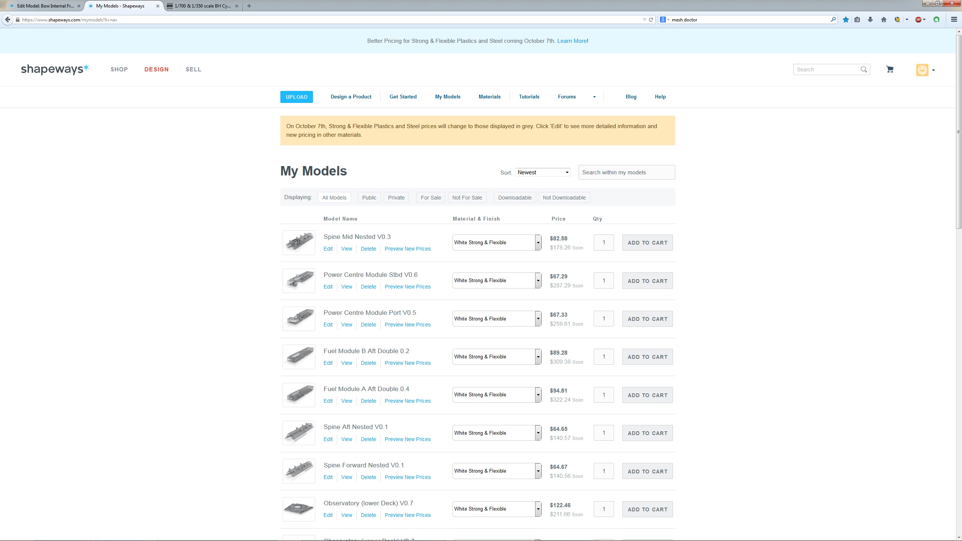The image size is (962, 541).
Task: Click the browser URL address bar
Action: (331, 20)
